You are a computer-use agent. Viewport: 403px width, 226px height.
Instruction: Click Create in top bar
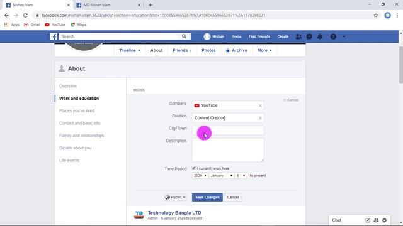(x=283, y=36)
